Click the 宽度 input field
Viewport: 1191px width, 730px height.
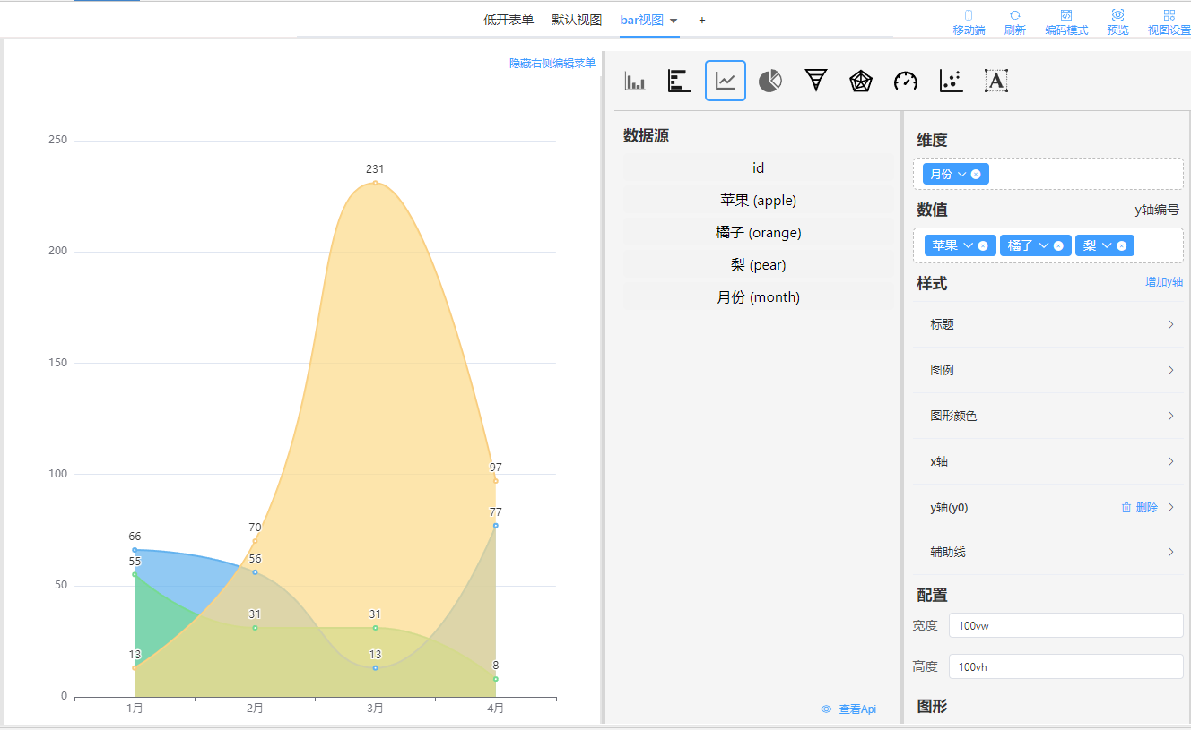tap(1065, 625)
